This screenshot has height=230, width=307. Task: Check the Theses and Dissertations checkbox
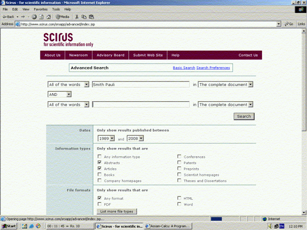(x=179, y=181)
